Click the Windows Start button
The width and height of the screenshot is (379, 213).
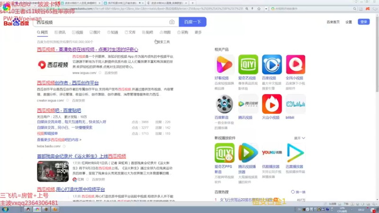click(x=5, y=209)
